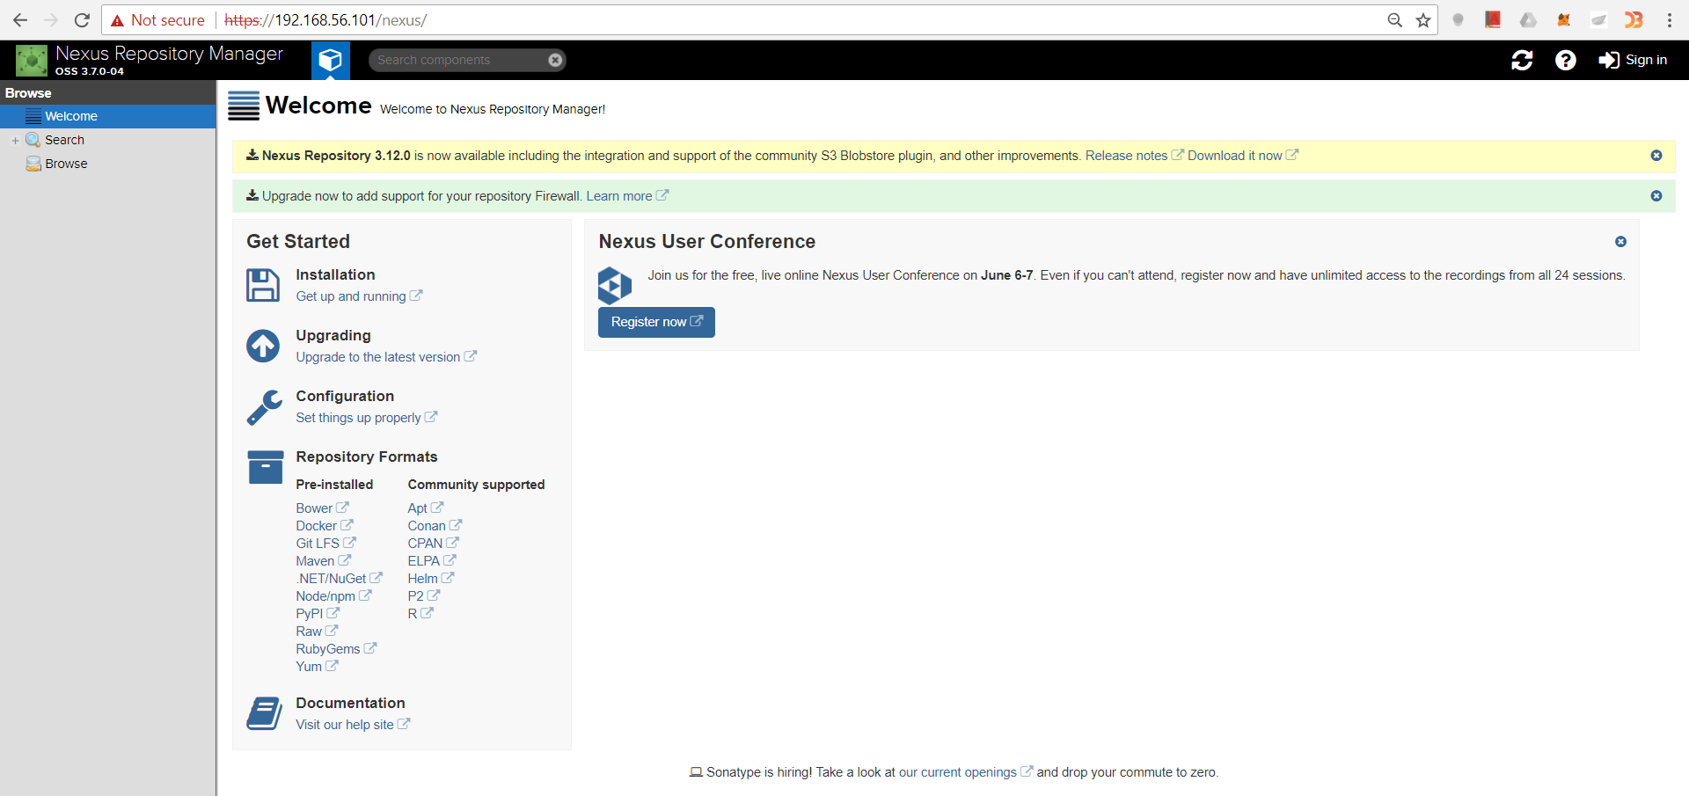Open the browser zoom magnifier icon
Viewport: 1689px width, 796px height.
click(1394, 20)
